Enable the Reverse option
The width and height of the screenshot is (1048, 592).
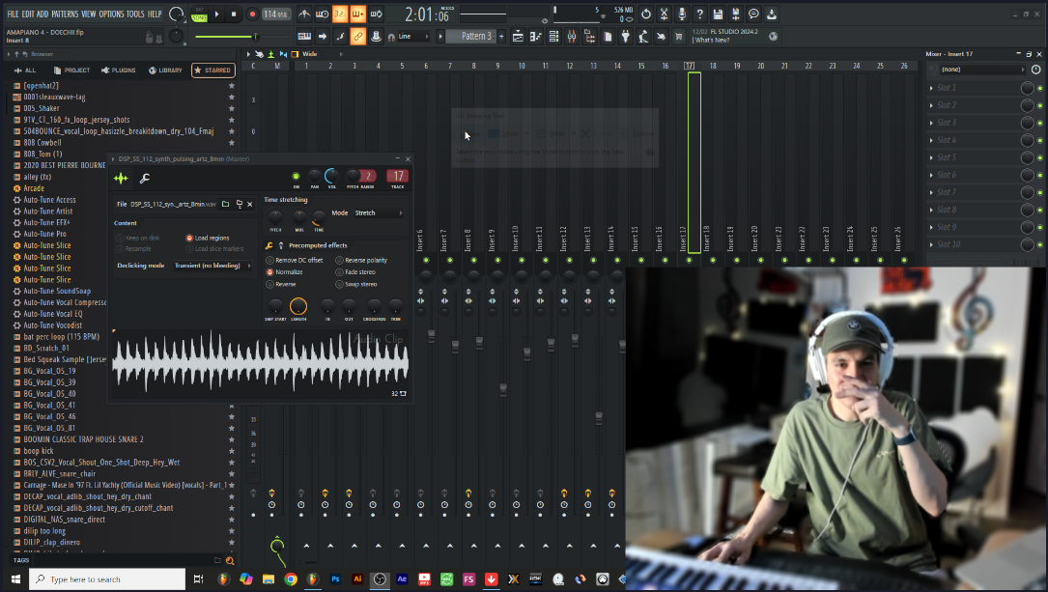[x=281, y=284]
